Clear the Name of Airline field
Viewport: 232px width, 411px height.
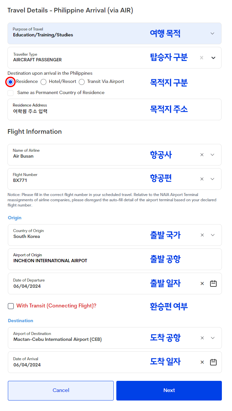tap(202, 155)
